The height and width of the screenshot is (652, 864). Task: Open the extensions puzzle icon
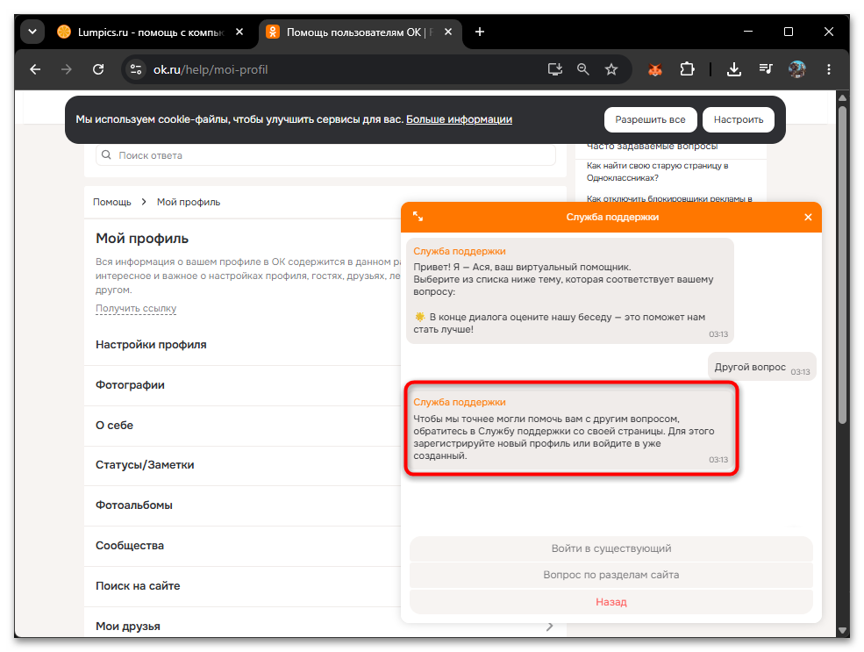687,69
